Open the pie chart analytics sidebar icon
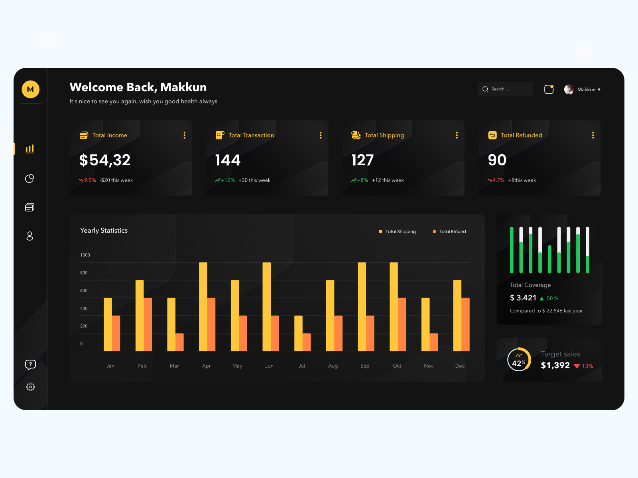Viewport: 638px width, 478px height. [x=30, y=178]
